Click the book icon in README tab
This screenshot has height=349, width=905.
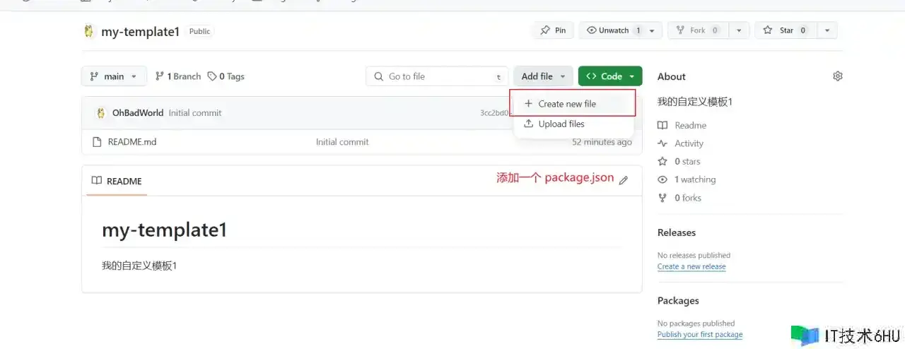[98, 181]
